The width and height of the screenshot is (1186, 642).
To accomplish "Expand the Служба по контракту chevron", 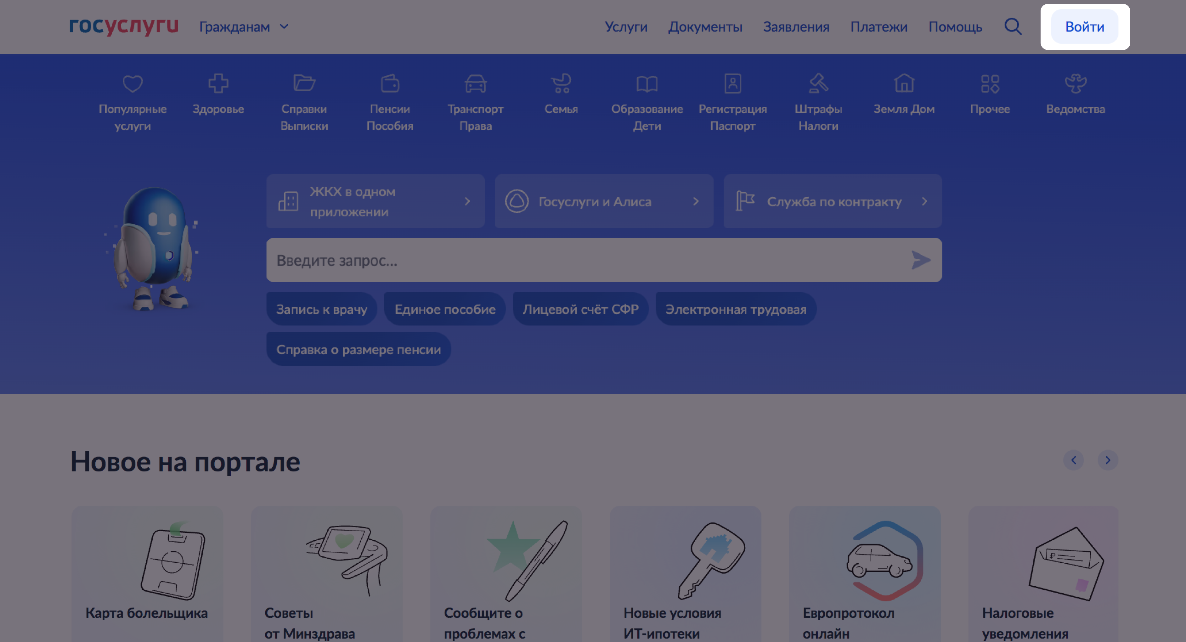I will click(x=924, y=201).
